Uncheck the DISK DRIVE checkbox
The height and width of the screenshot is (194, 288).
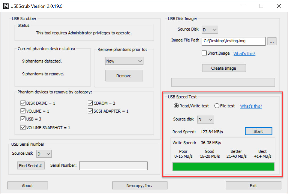[x=23, y=103]
